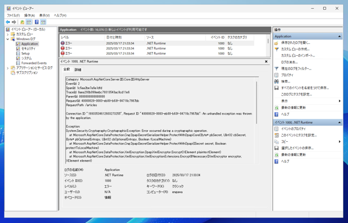Sort by the ソース column header
Screen dimensions: 348x223
pyautogui.click(x=175, y=37)
